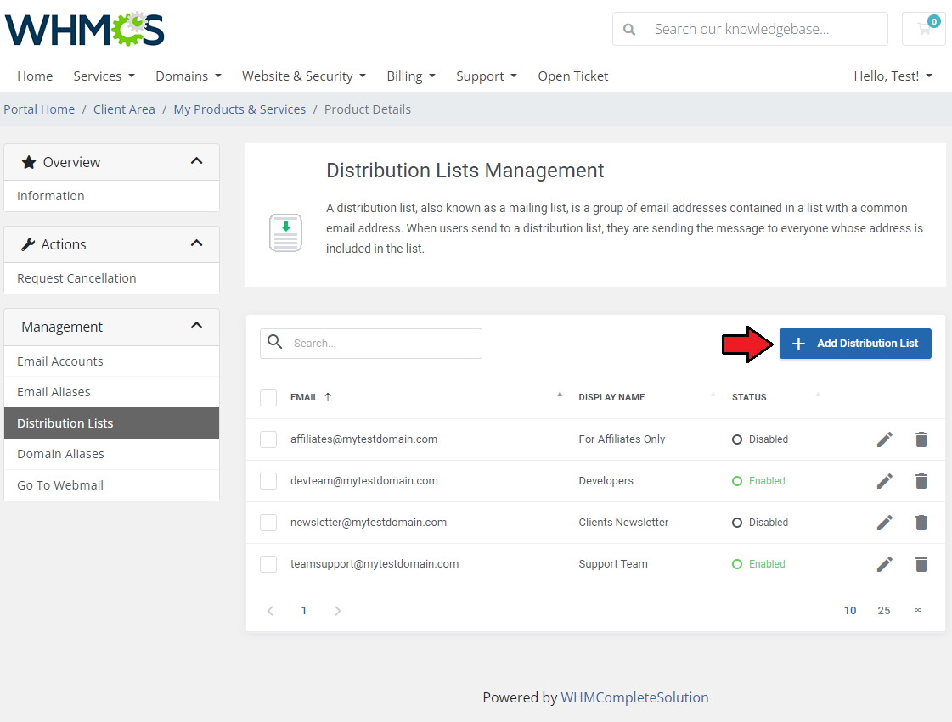Screen dimensions: 952x722
Task: Open the Website & Security dropdown
Action: click(x=303, y=76)
